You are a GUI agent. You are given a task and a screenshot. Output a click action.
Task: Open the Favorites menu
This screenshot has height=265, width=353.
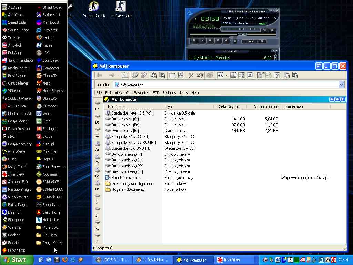coord(141,93)
